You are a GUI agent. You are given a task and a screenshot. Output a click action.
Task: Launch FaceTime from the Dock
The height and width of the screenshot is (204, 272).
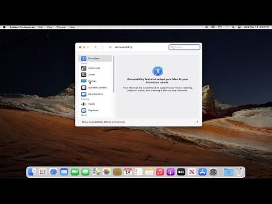point(75,172)
